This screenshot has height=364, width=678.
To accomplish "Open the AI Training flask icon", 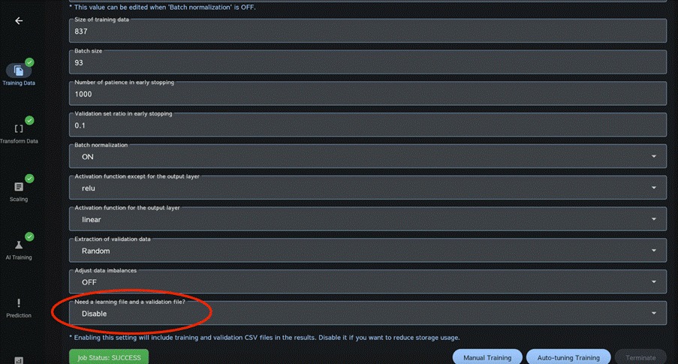I will tap(19, 245).
